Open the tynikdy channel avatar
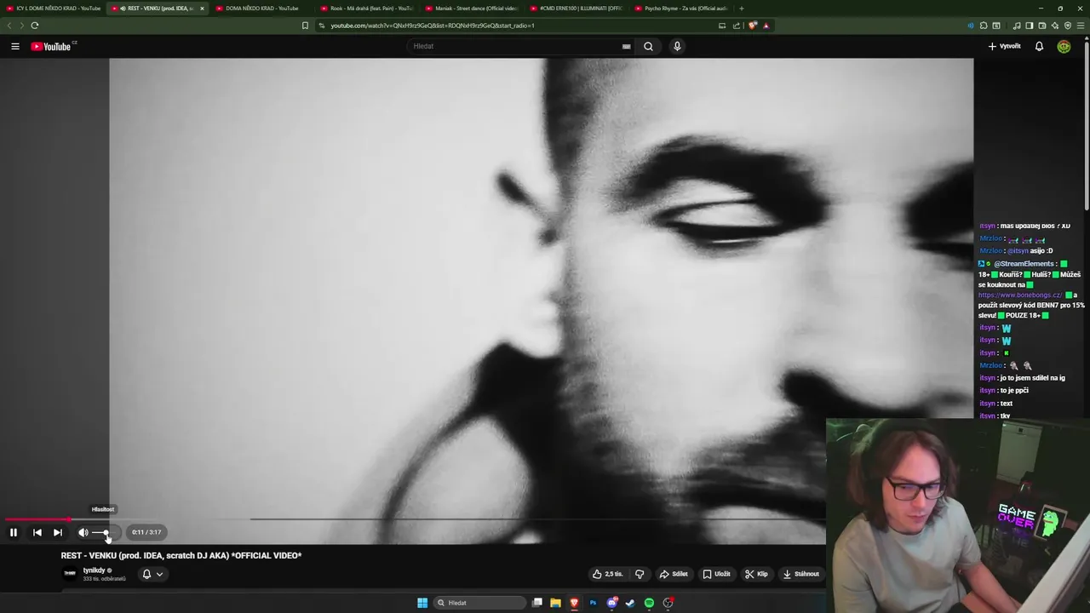The height and width of the screenshot is (613, 1090). tap(70, 574)
